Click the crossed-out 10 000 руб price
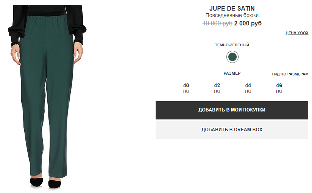The height and width of the screenshot is (193, 312). pos(217,23)
